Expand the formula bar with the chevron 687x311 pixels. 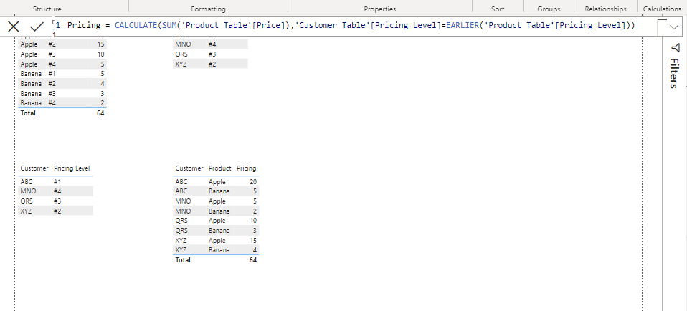(674, 27)
